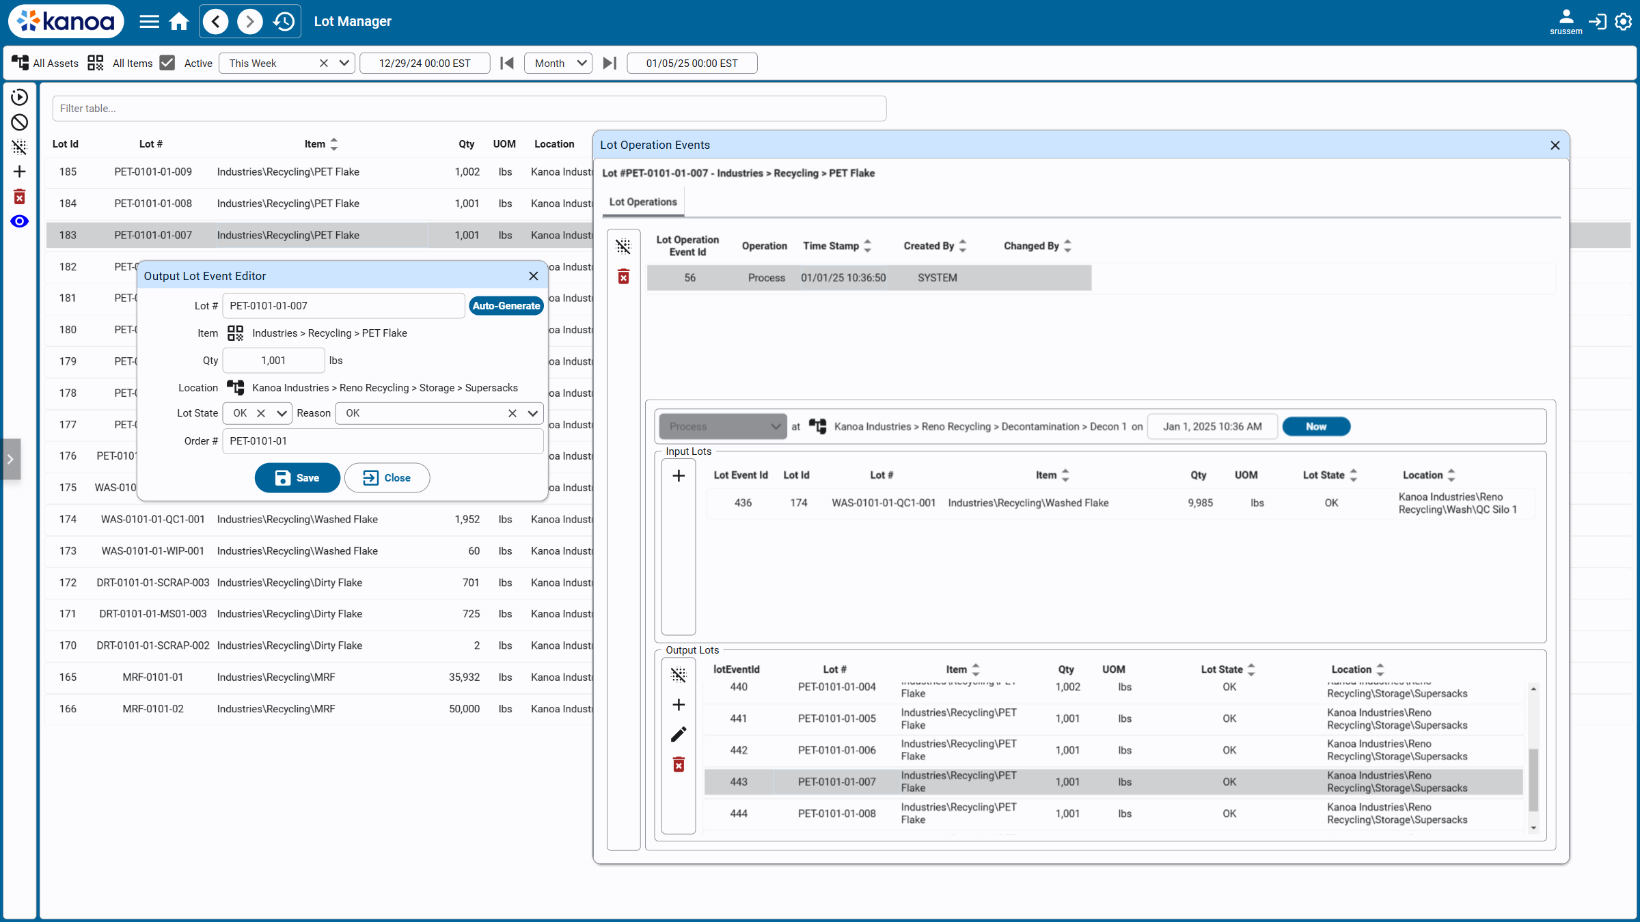Click the Jan 1, 2025 10:36 AM field
Screen dimensions: 1640x922
(1213, 426)
